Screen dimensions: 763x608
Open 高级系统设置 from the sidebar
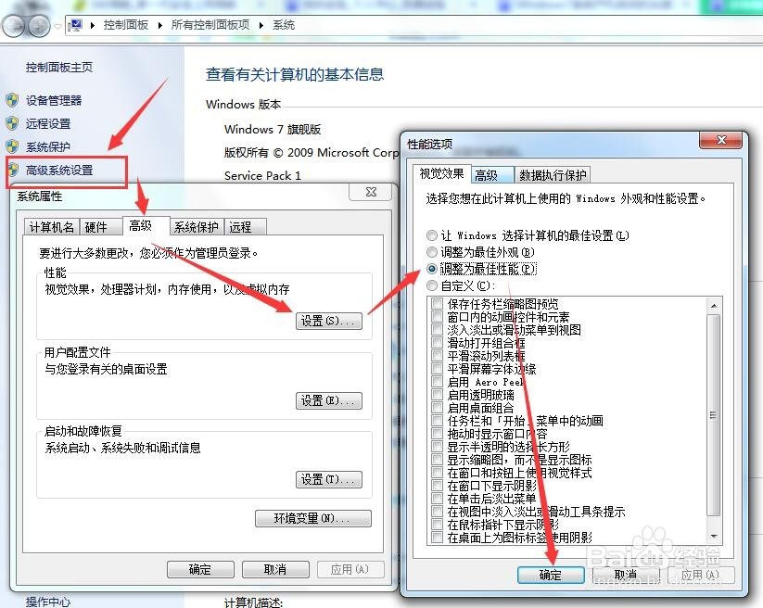click(61, 169)
